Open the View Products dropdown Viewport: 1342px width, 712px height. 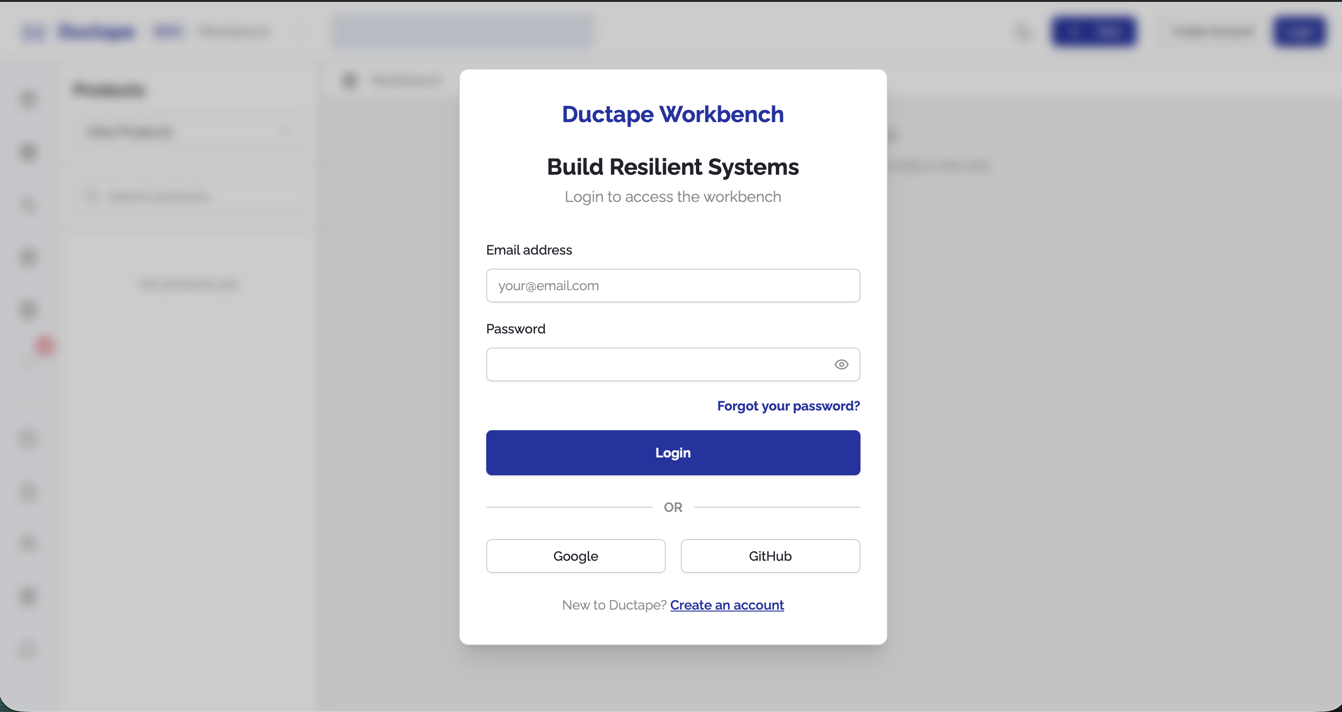[189, 132]
